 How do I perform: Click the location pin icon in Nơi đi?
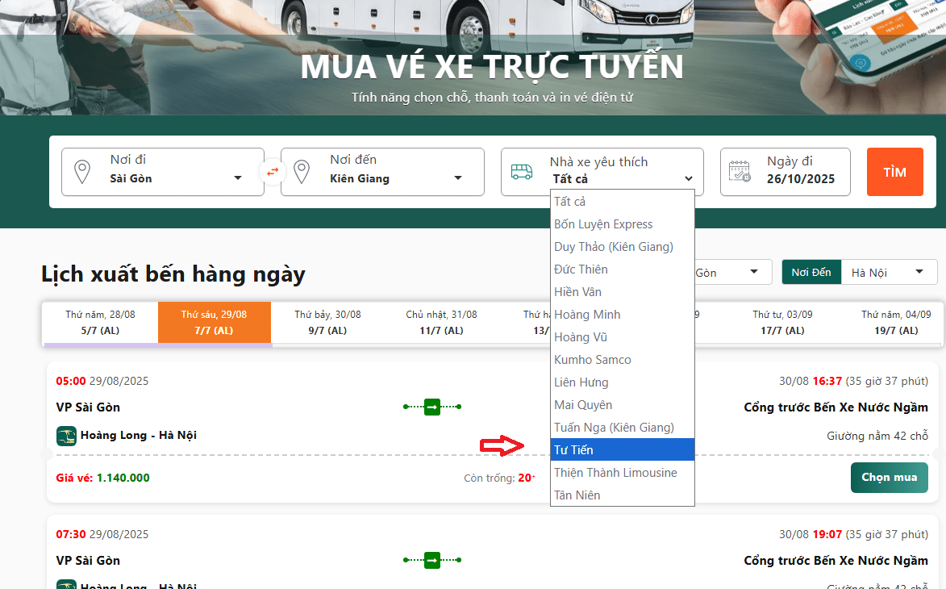coord(81,172)
